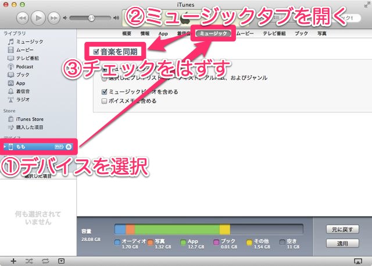This screenshot has width=372, height=266.
Task: Select the もも device in the sidebar
Action: [x=38, y=147]
